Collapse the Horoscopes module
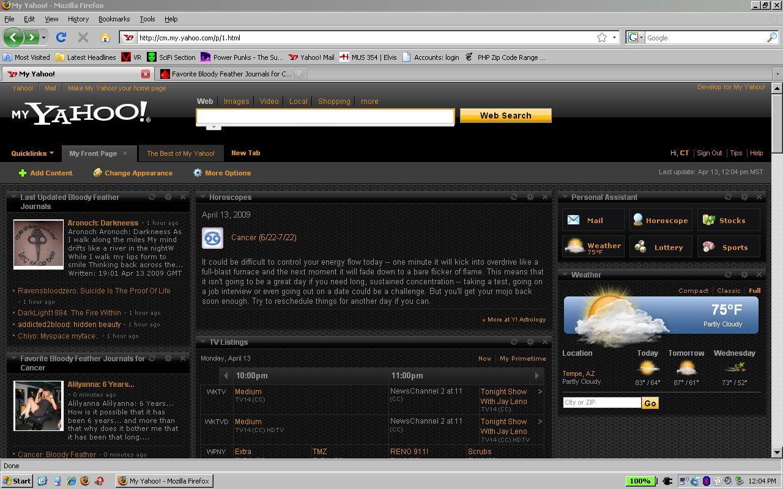 click(x=202, y=197)
